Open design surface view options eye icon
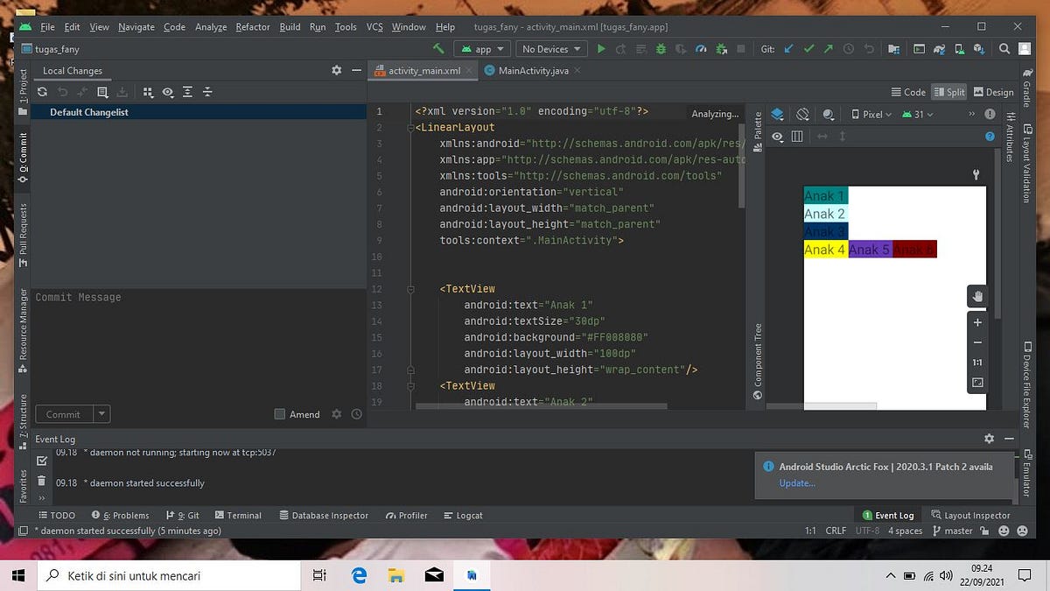 [x=778, y=137]
